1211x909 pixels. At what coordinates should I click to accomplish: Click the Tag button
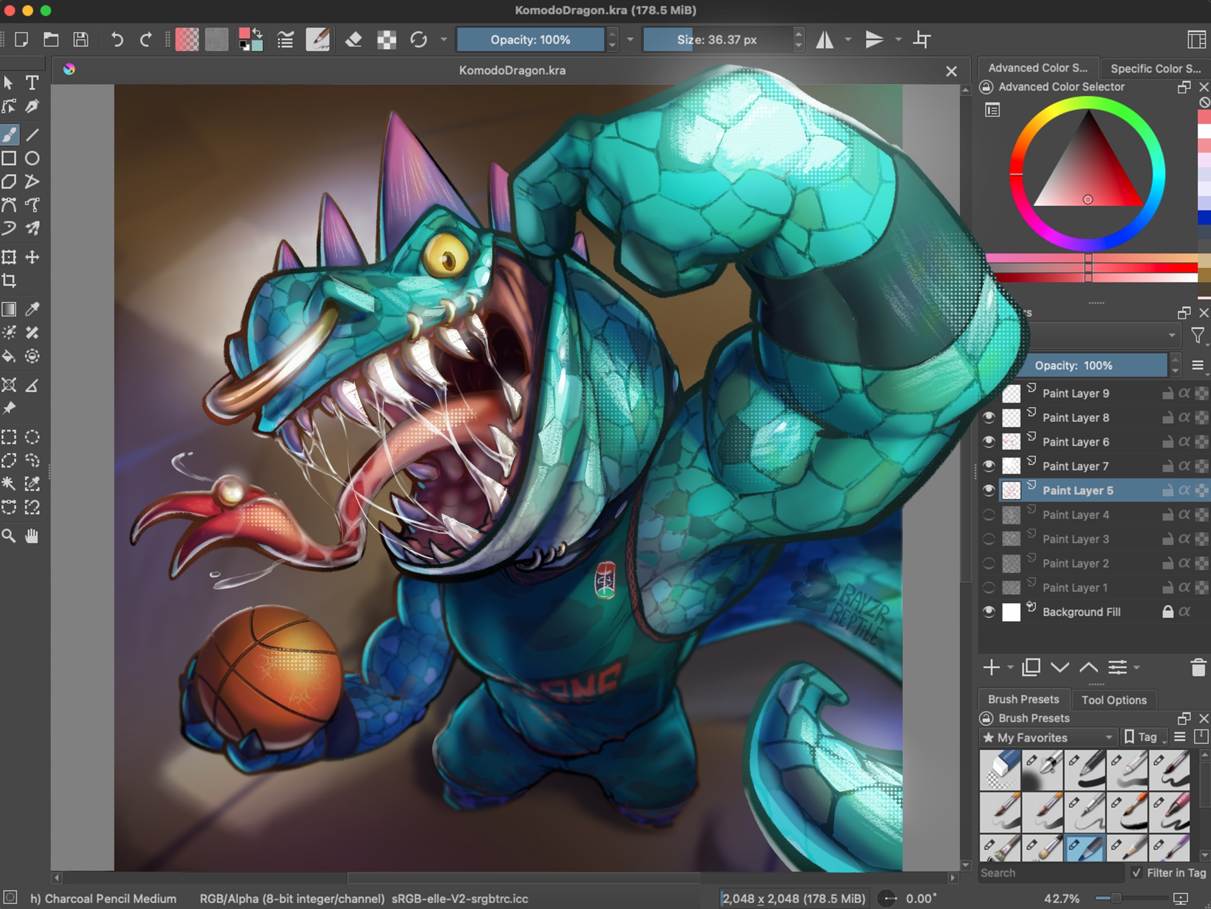pos(1143,737)
